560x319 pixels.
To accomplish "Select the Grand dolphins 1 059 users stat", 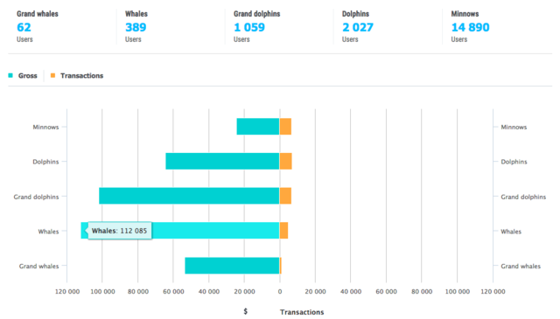I will coord(256,27).
